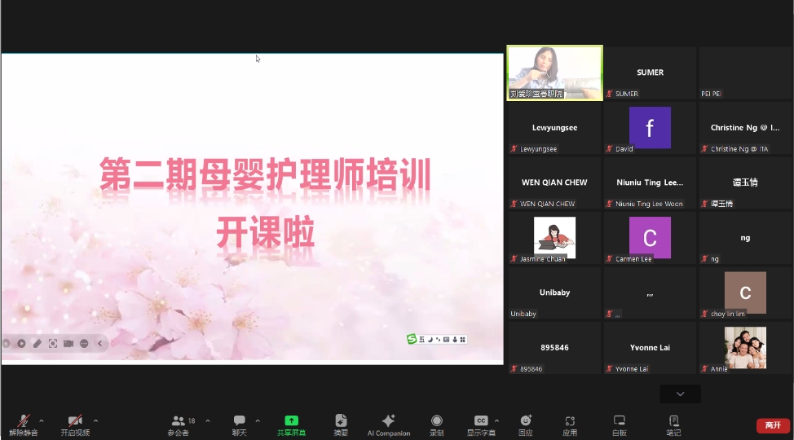Unmute the microphone (解除静音)
Image resolution: width=794 pixels, height=440 pixels.
[24, 422]
